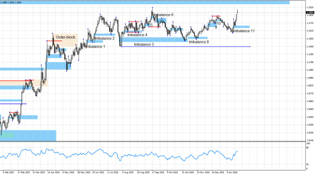Viewport: 315px width, 175px height.
Task: Click the oscillator's 80 level label
Action: point(307,148)
